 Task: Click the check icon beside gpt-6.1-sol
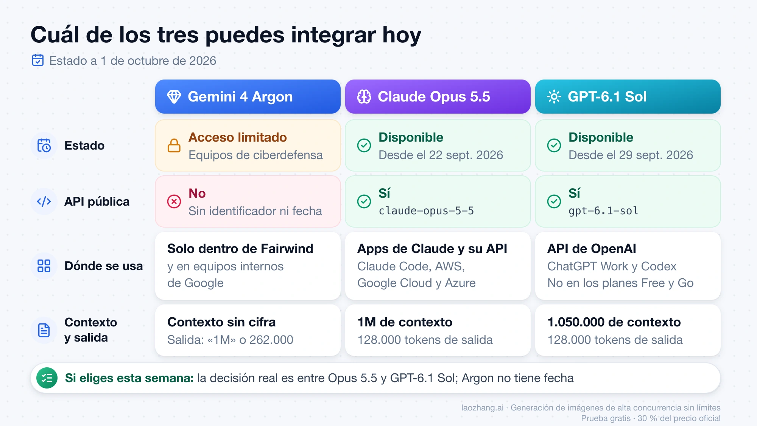click(x=554, y=201)
